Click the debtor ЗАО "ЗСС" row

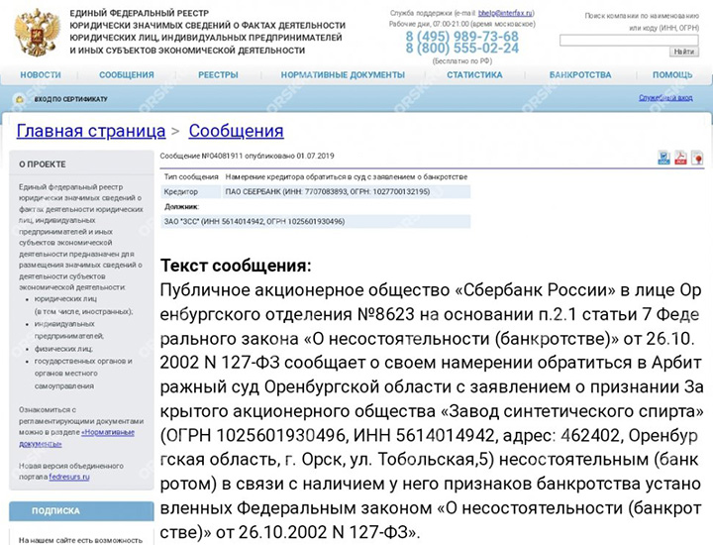pyautogui.click(x=315, y=222)
